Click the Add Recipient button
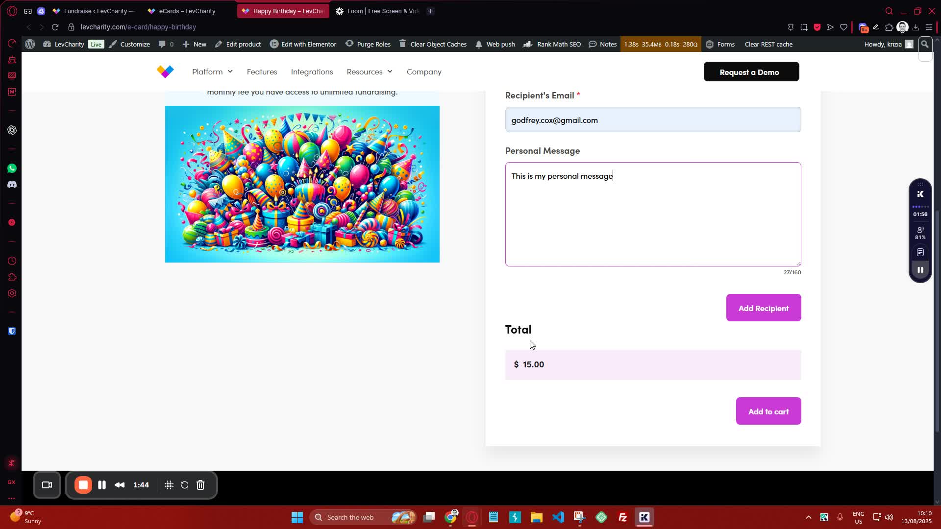 click(763, 308)
